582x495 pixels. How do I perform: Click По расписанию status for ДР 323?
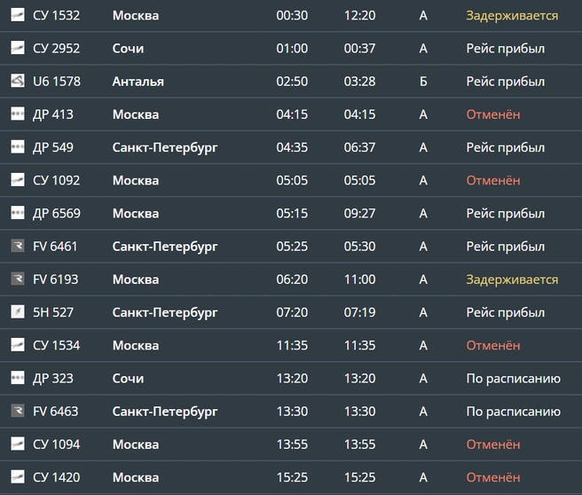click(514, 379)
